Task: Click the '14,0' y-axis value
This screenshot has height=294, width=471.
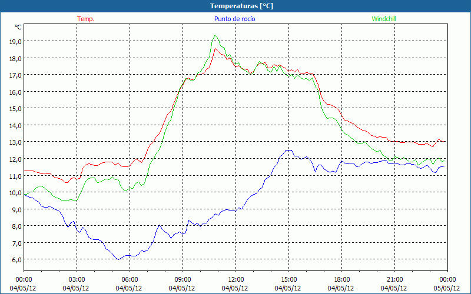Action: click(x=15, y=126)
